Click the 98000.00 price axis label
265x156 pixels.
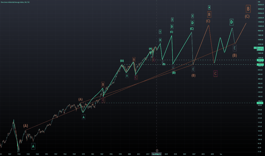tap(260, 31)
